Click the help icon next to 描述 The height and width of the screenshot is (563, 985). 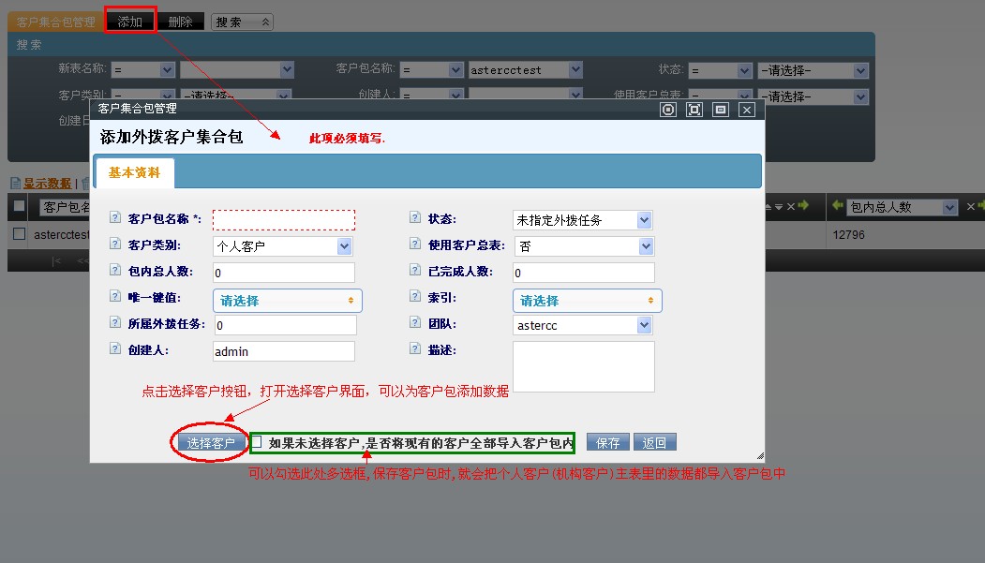415,348
